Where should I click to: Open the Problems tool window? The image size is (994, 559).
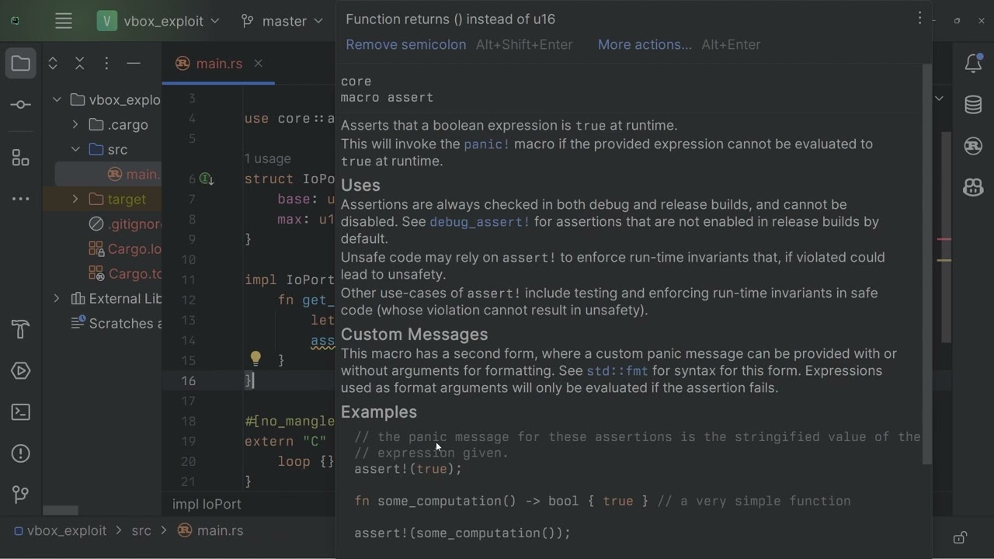(x=21, y=453)
